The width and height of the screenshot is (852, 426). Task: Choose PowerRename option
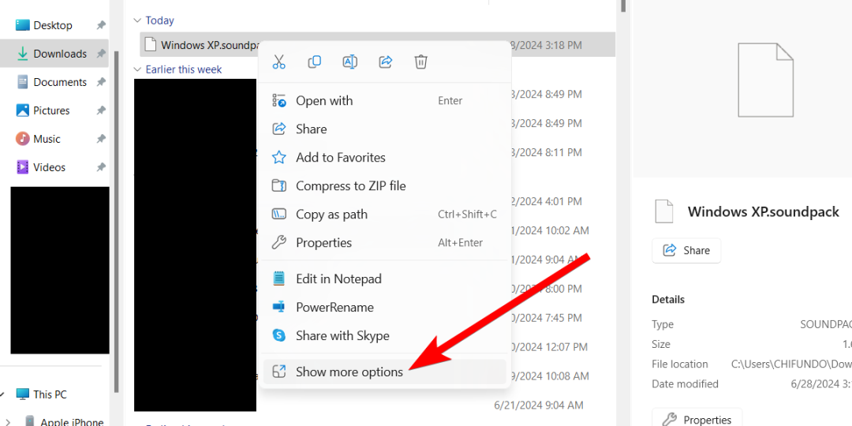tap(384, 307)
